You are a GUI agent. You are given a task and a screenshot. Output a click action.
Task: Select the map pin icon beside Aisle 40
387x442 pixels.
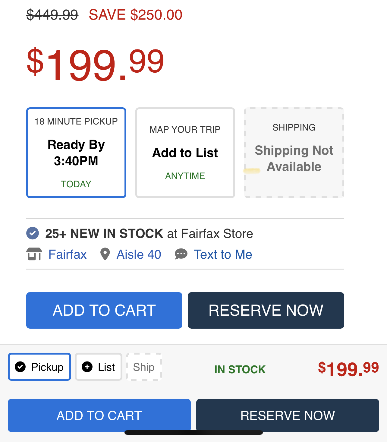(x=105, y=254)
